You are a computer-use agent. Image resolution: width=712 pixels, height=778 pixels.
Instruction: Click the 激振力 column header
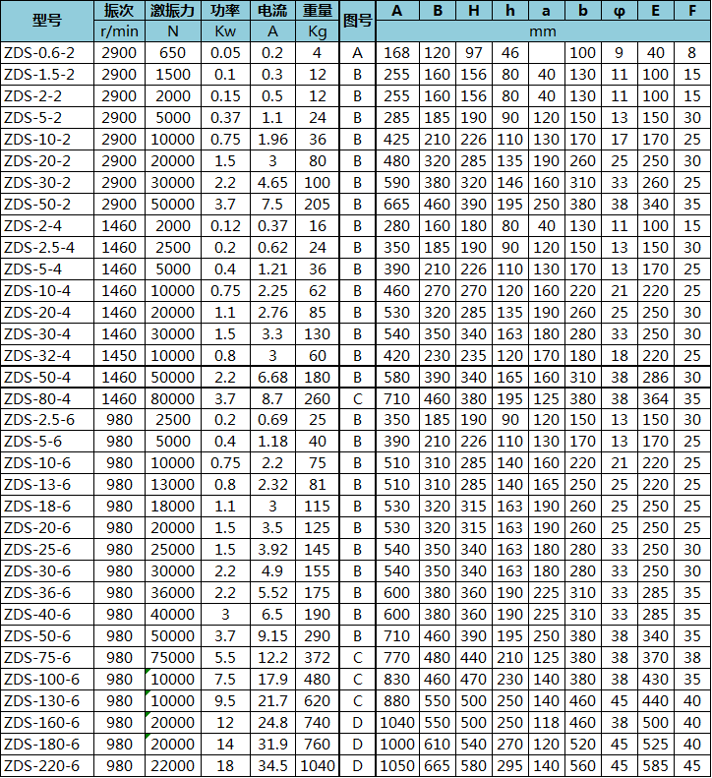point(173,11)
